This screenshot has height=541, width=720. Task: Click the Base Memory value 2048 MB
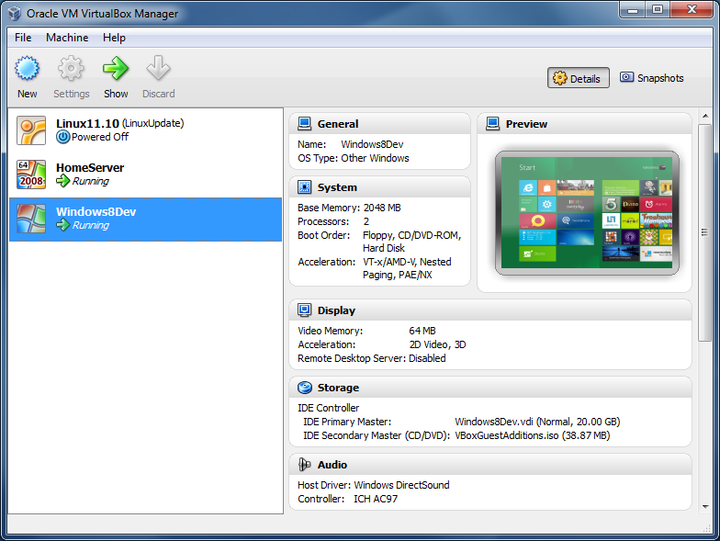point(382,208)
